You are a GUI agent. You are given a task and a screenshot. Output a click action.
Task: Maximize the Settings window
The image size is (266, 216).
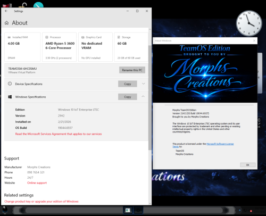coord(137,11)
